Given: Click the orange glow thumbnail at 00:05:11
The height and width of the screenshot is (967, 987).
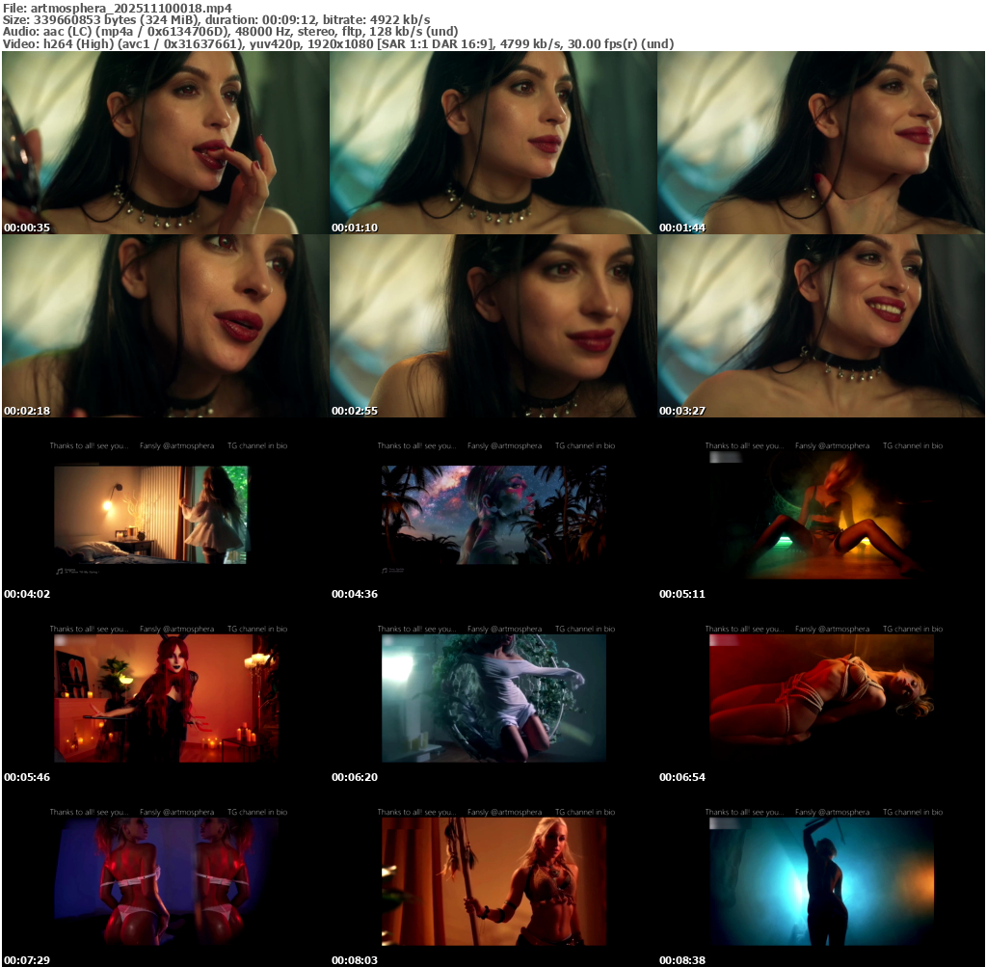Looking at the screenshot, I should coord(821,515).
